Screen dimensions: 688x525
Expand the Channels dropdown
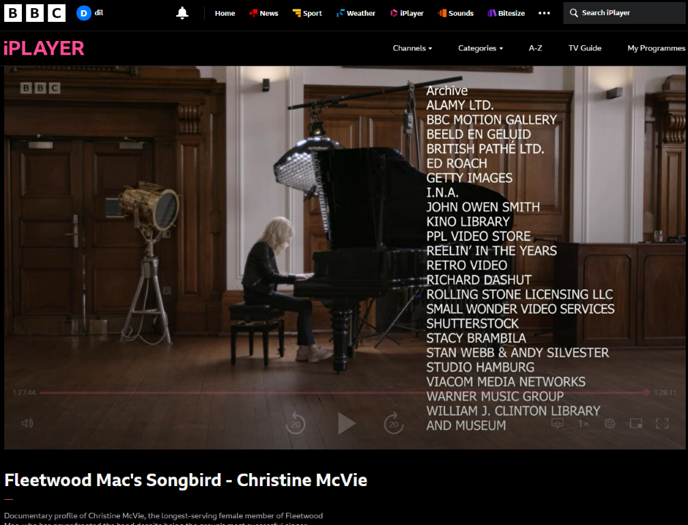pos(412,48)
